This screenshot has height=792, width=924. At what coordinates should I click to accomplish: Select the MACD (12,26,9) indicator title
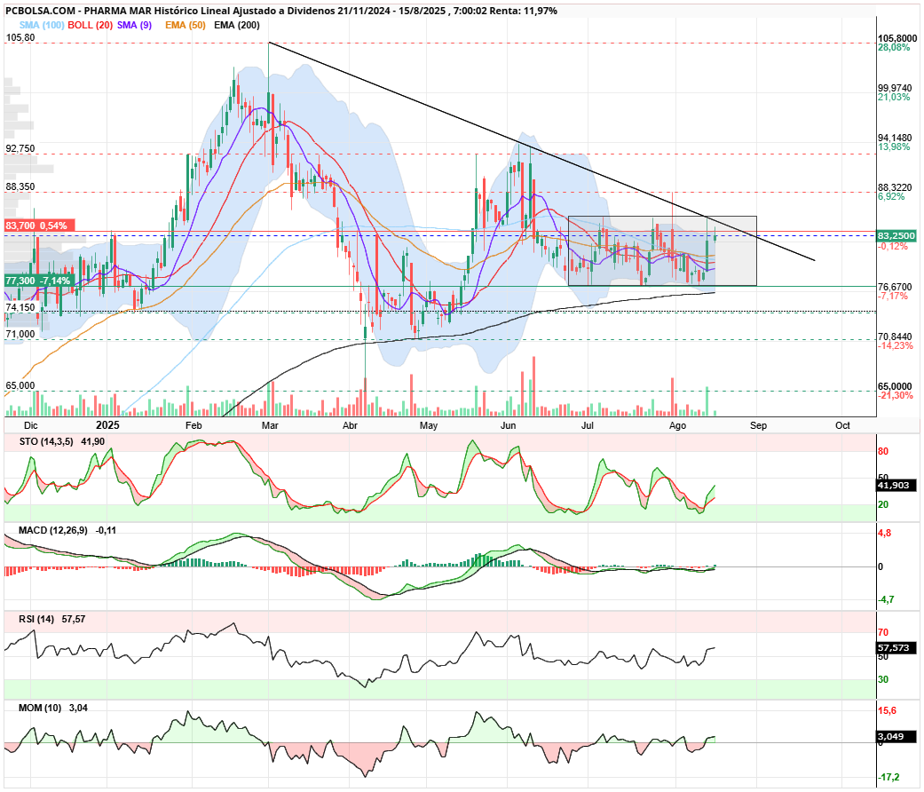pos(53,530)
